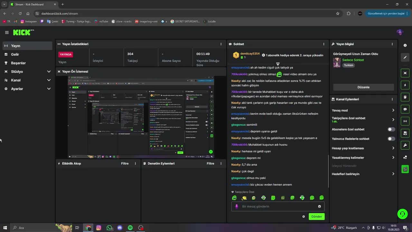Screen dimensions: 412x232
Task: Open the Instagram bookmark
Action: [x=29, y=22]
